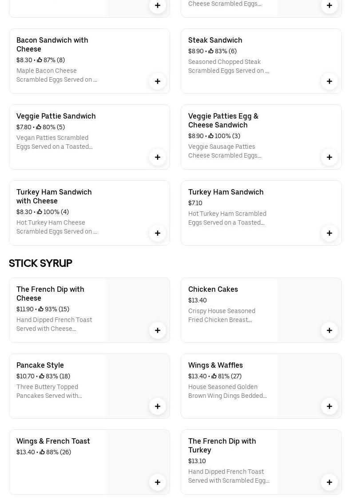The image size is (357, 504).
Task: Add Pancake Style to order
Action: pyautogui.click(x=158, y=406)
